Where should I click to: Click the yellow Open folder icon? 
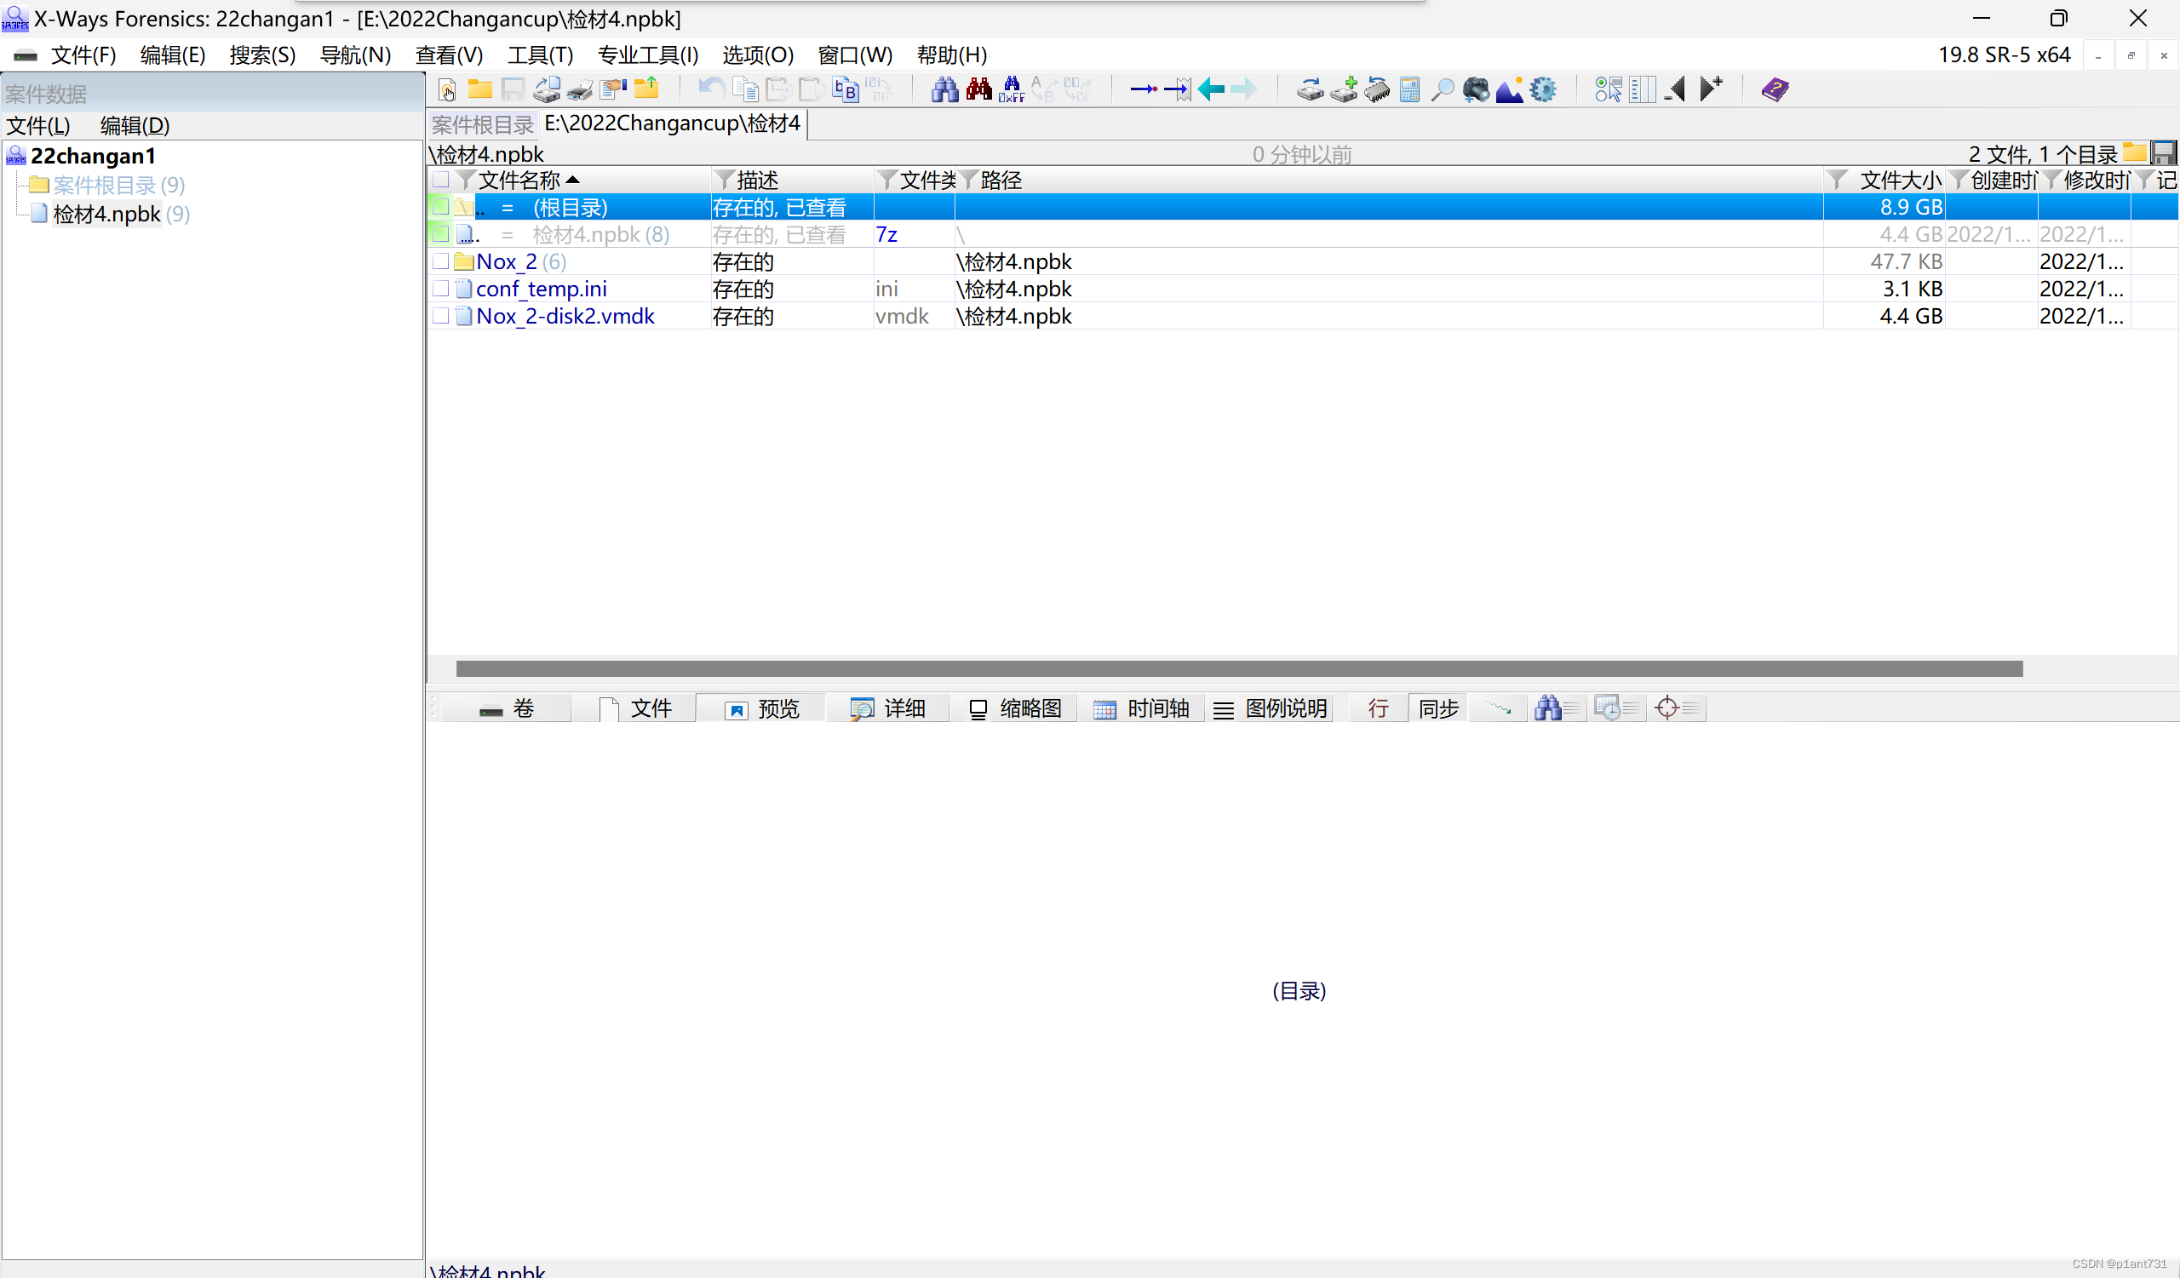(x=480, y=89)
